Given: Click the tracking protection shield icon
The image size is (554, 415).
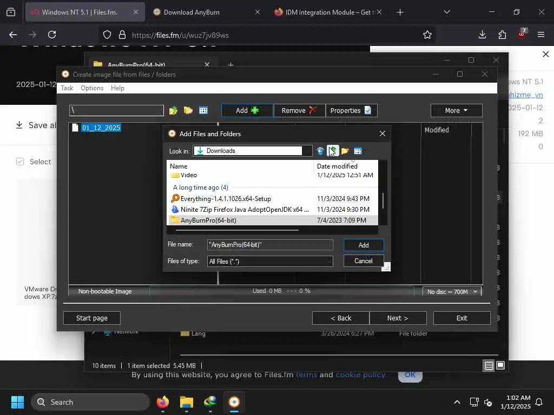Looking at the screenshot, I should click(107, 35).
